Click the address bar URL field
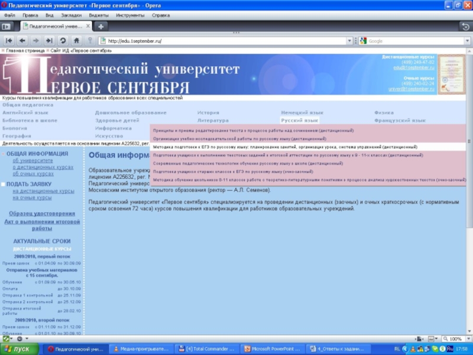This screenshot has height=355, width=473. tap(223, 41)
